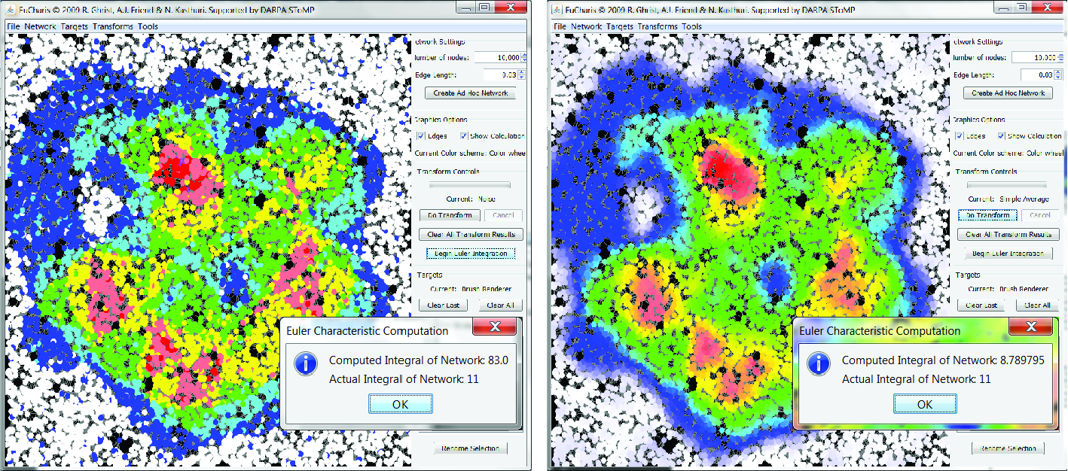Click Begin Euler Integration in right window

pyautogui.click(x=1008, y=254)
